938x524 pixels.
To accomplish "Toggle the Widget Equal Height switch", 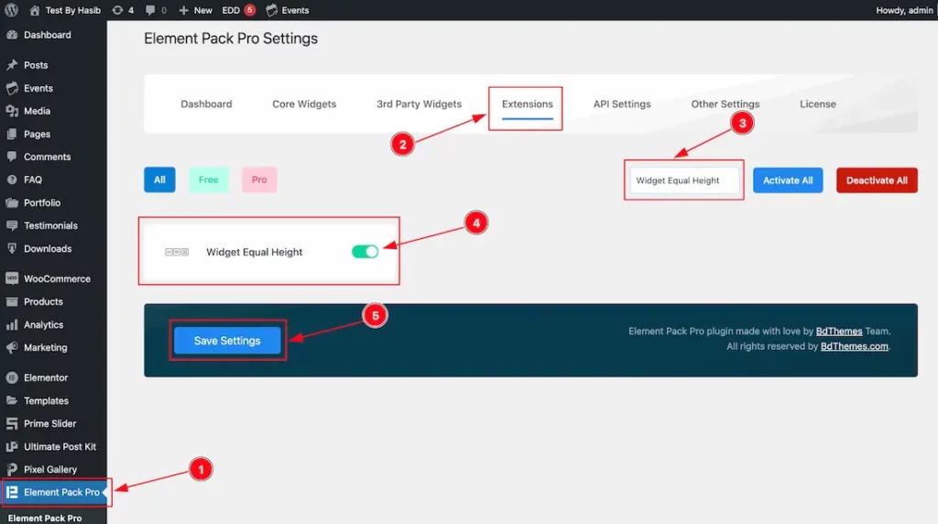I will click(365, 252).
